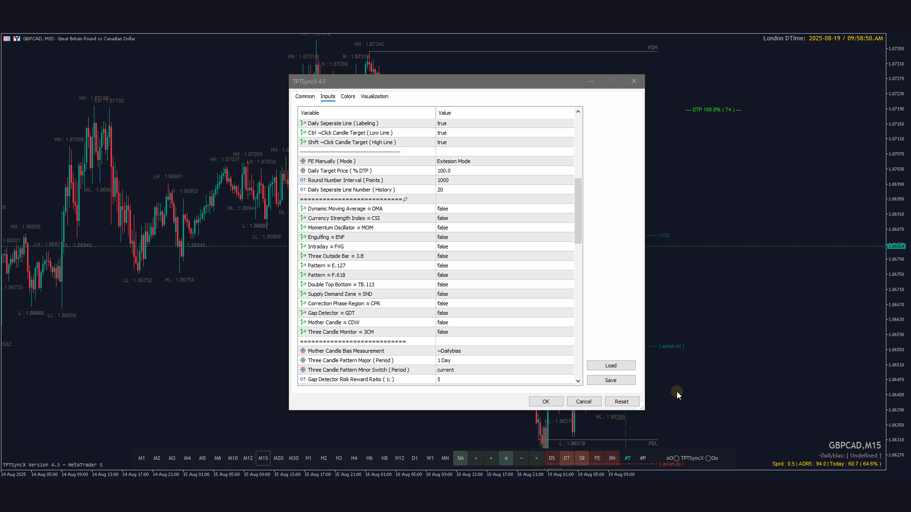
Task: Open FE Manually (Mode) Extesion Mode dropdown
Action: pos(505,161)
